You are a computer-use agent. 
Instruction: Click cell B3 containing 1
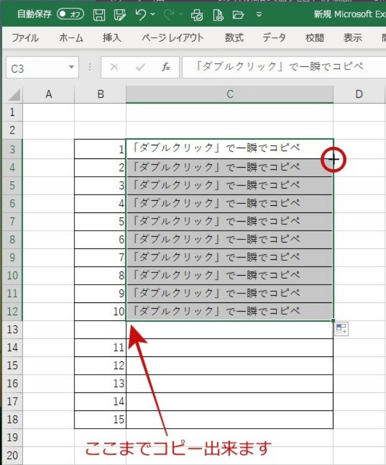(x=100, y=149)
